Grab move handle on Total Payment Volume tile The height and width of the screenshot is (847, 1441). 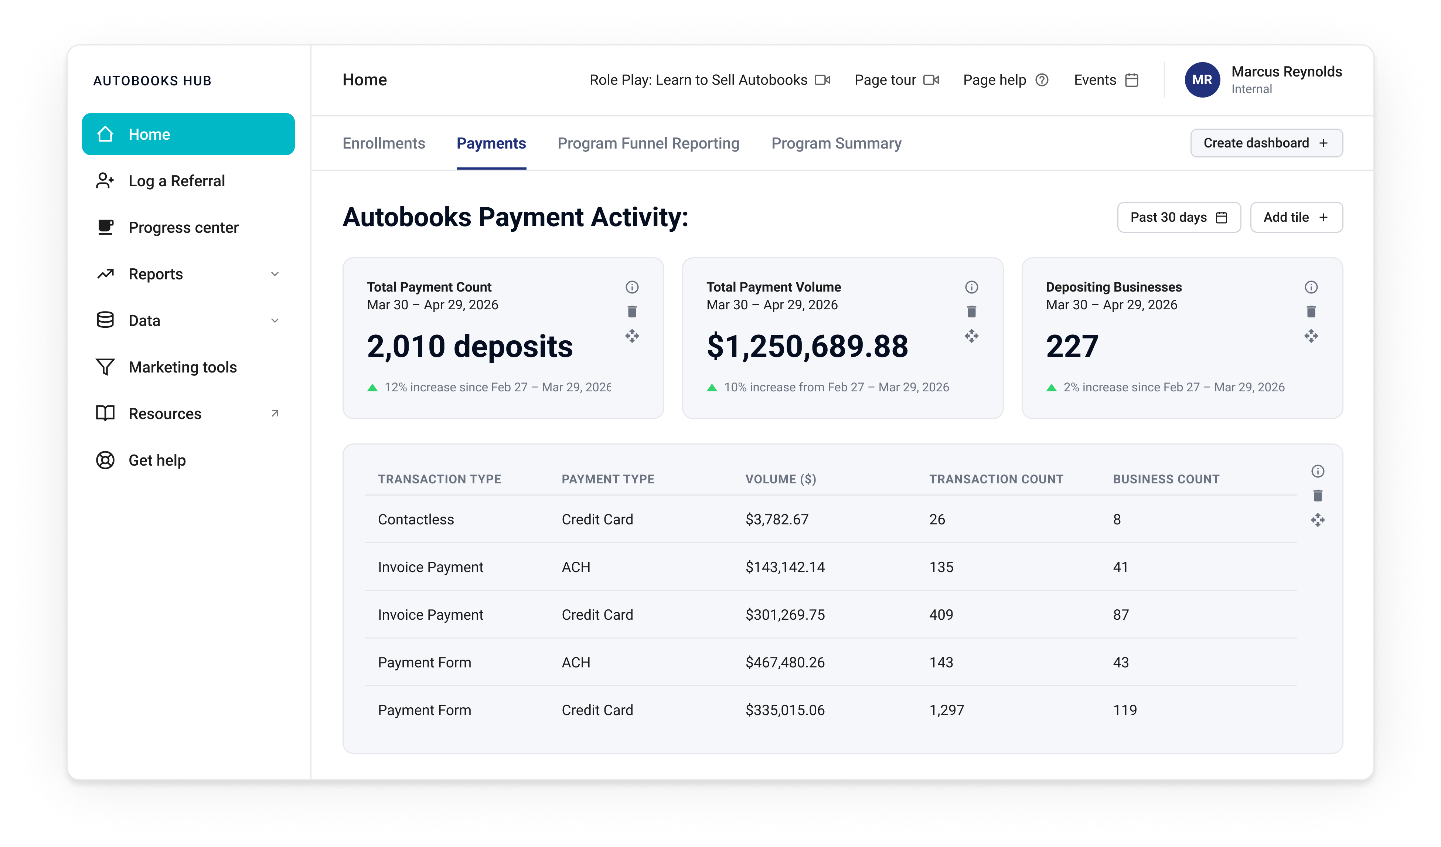pyautogui.click(x=971, y=336)
